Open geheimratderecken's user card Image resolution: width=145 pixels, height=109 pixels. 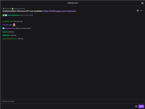[x=10, y=39]
